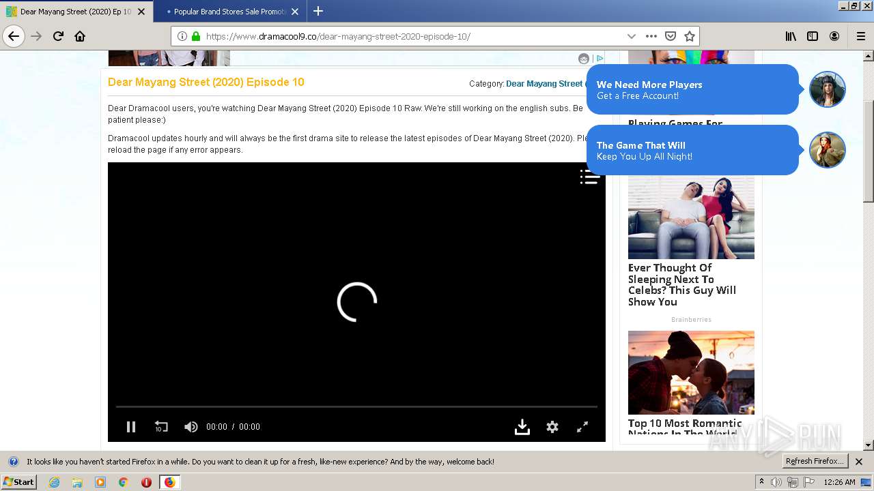Open 'Top 10 Most Romantic' article link

coord(685,428)
